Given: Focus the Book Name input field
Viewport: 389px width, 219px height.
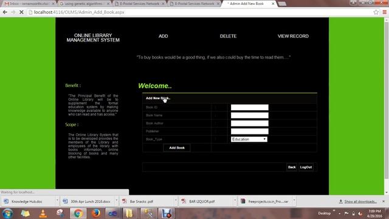Looking at the screenshot, I should click(x=250, y=115).
